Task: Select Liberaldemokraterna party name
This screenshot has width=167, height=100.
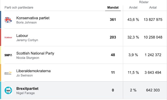Action: [x=33, y=71]
